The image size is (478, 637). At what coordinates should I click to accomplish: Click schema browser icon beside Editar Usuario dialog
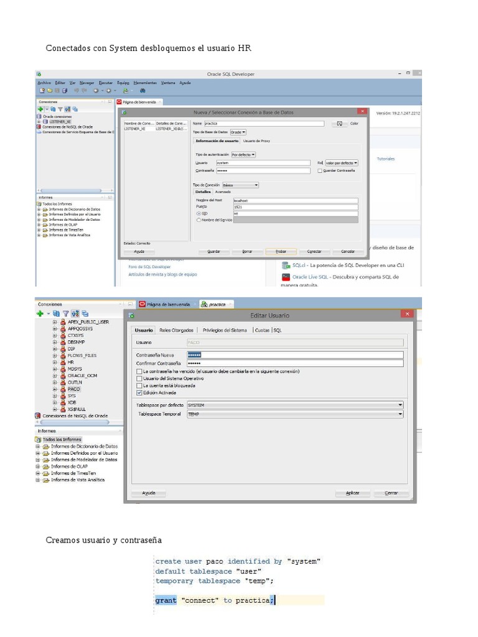[x=75, y=314]
